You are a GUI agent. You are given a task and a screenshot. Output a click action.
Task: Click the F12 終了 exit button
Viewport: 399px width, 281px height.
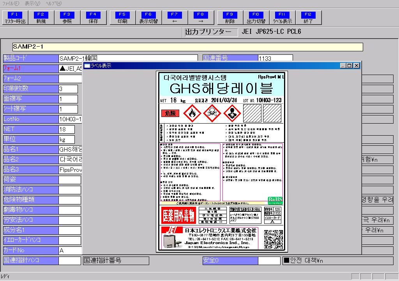click(x=309, y=17)
